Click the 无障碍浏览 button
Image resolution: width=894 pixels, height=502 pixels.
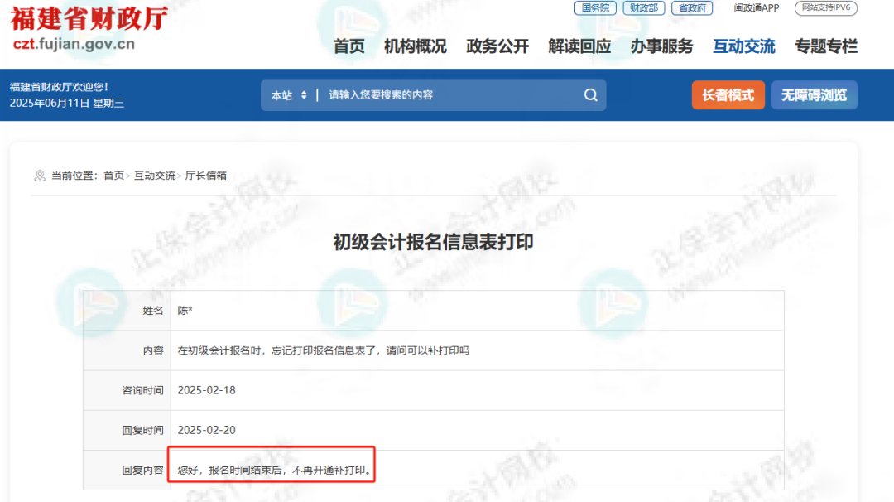[x=814, y=94]
